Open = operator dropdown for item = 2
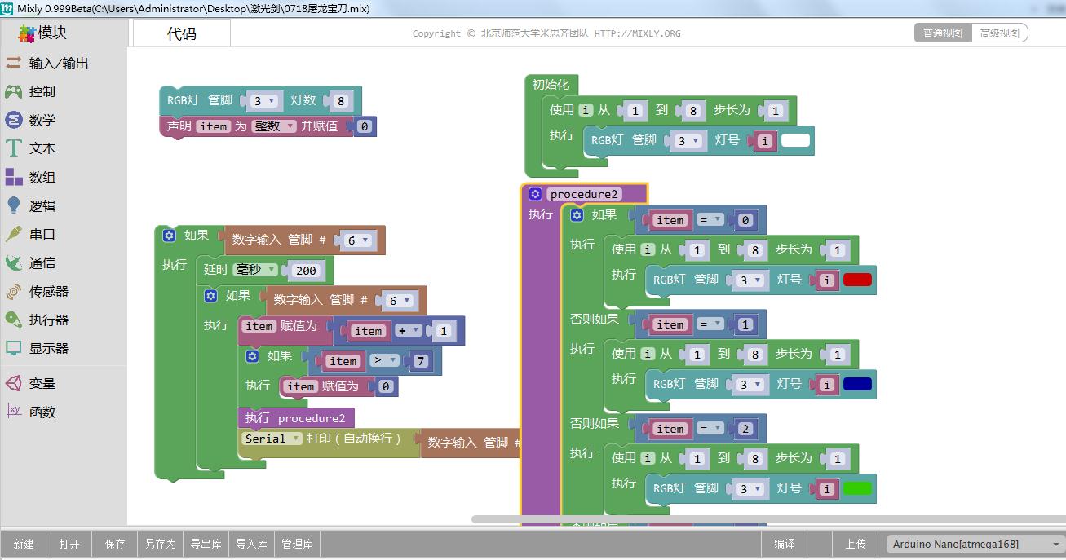The image size is (1066, 560). (710, 429)
